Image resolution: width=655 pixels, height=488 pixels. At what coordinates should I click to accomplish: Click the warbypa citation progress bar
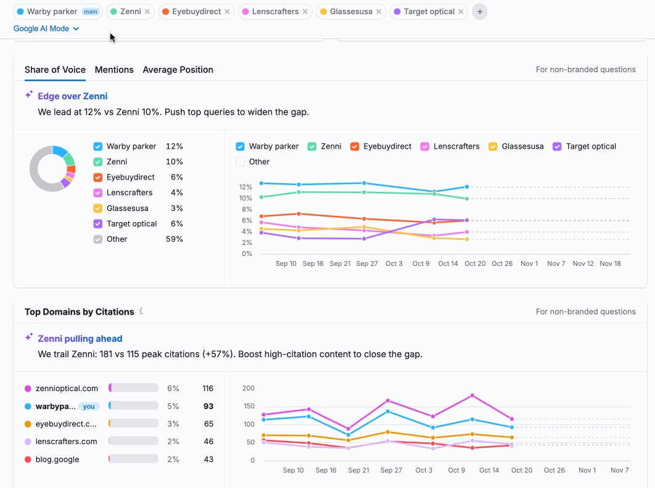pyautogui.click(x=134, y=405)
